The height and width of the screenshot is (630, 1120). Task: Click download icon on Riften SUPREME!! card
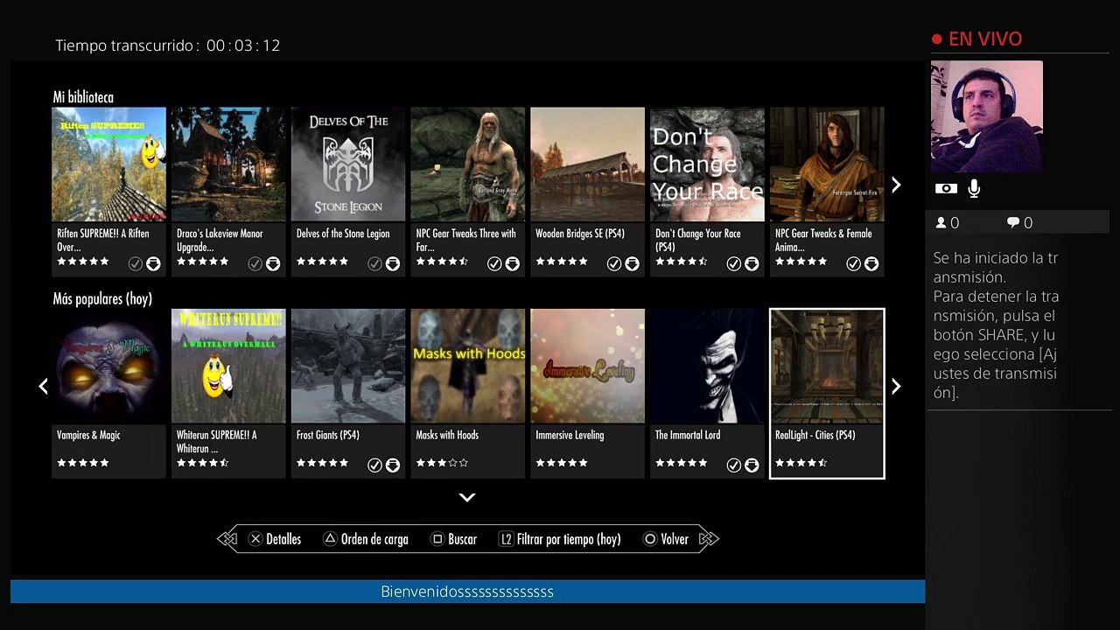coord(153,263)
